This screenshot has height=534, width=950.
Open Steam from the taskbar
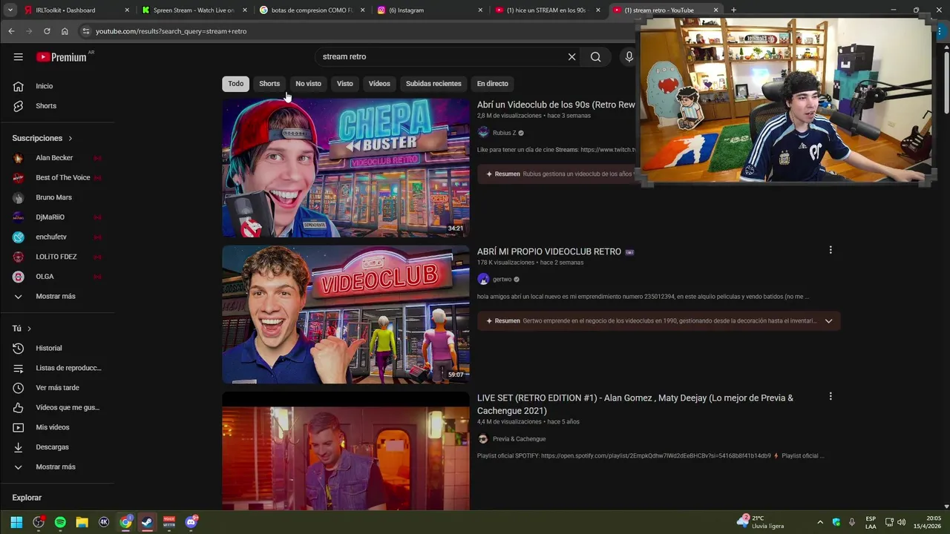point(147,522)
